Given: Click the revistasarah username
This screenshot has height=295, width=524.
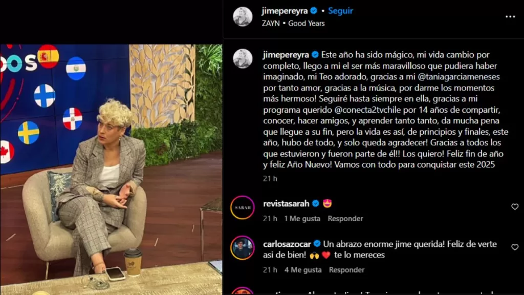Looking at the screenshot, I should click(286, 204).
